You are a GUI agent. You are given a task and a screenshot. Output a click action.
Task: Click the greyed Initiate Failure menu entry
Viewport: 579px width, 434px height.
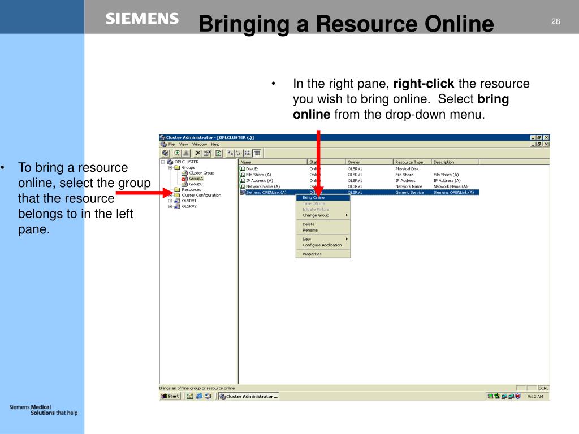323,209
